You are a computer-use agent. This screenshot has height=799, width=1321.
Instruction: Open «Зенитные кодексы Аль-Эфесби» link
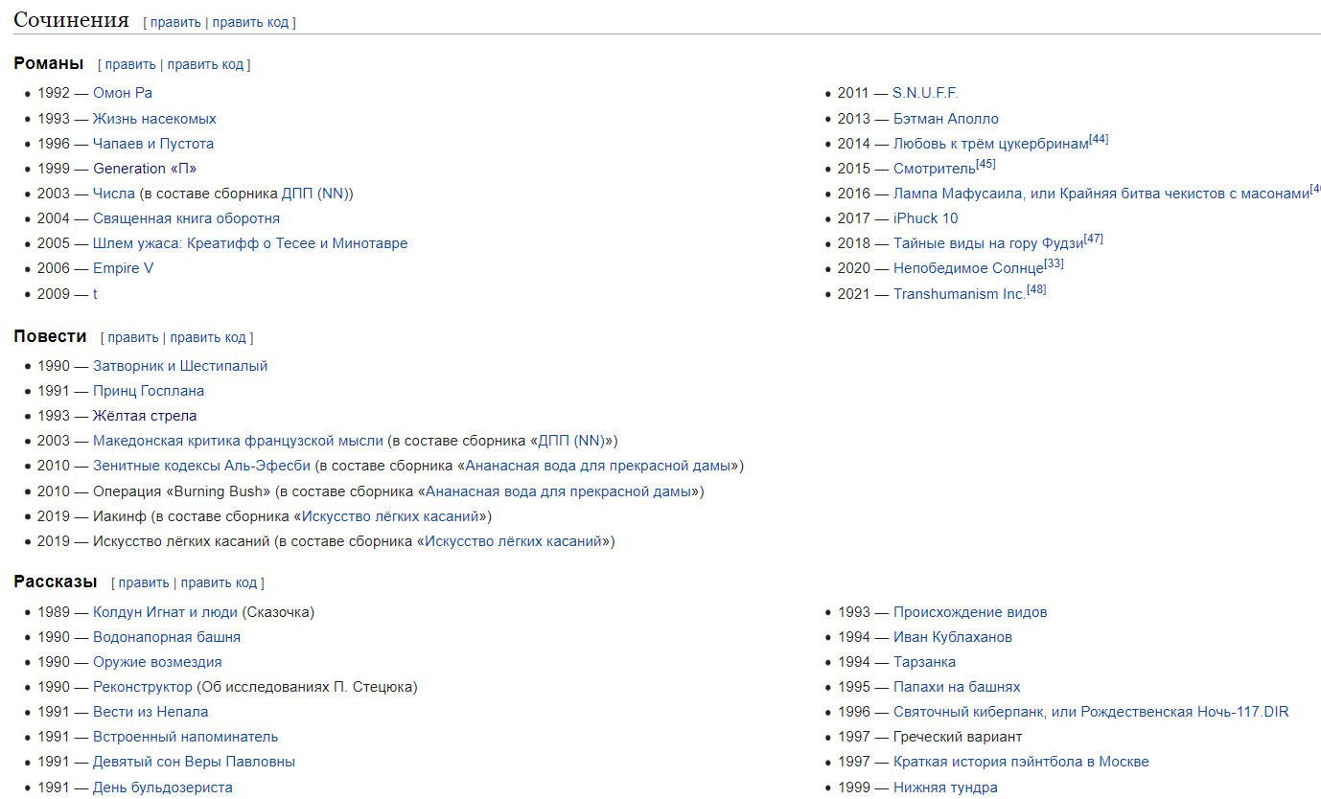[201, 466]
